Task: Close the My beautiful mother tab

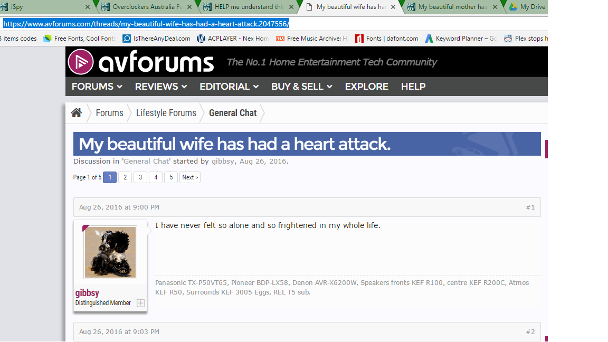Action: [x=495, y=6]
